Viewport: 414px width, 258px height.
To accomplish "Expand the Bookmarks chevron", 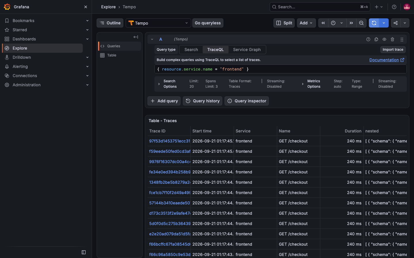I will click(87, 21).
